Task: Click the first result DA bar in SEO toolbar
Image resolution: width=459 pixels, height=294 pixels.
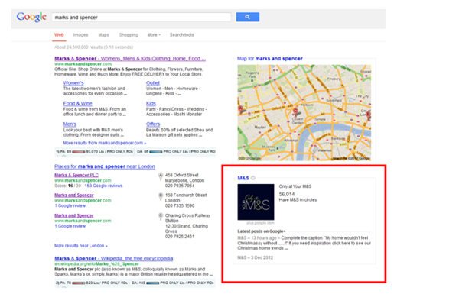Action: point(156,152)
